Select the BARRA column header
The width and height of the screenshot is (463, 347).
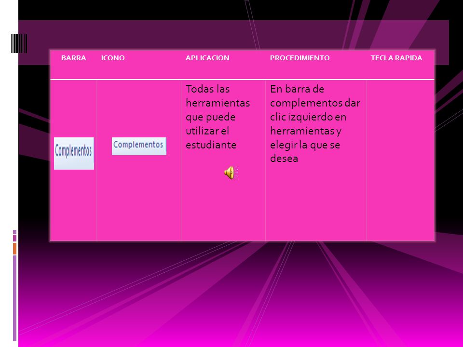click(73, 58)
